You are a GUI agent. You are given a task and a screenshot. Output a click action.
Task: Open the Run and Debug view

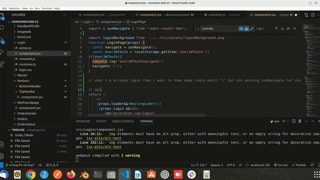(2, 52)
